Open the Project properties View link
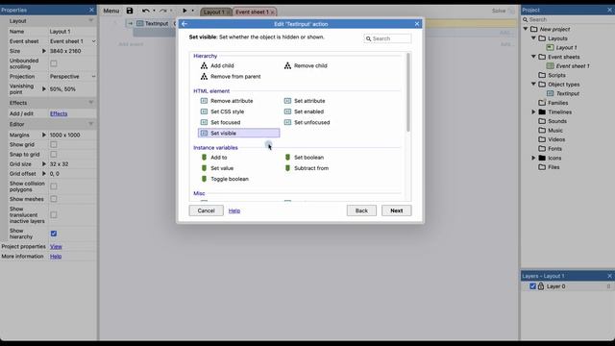Viewport: 615px width, 346px height. 56,247
